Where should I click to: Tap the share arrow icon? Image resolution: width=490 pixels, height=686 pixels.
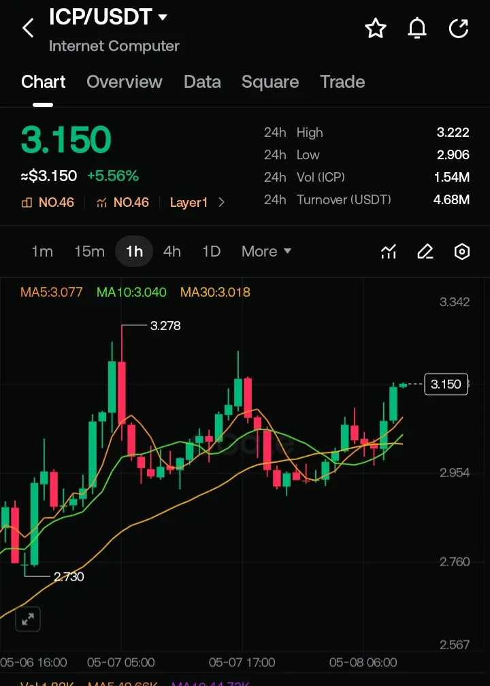click(459, 29)
